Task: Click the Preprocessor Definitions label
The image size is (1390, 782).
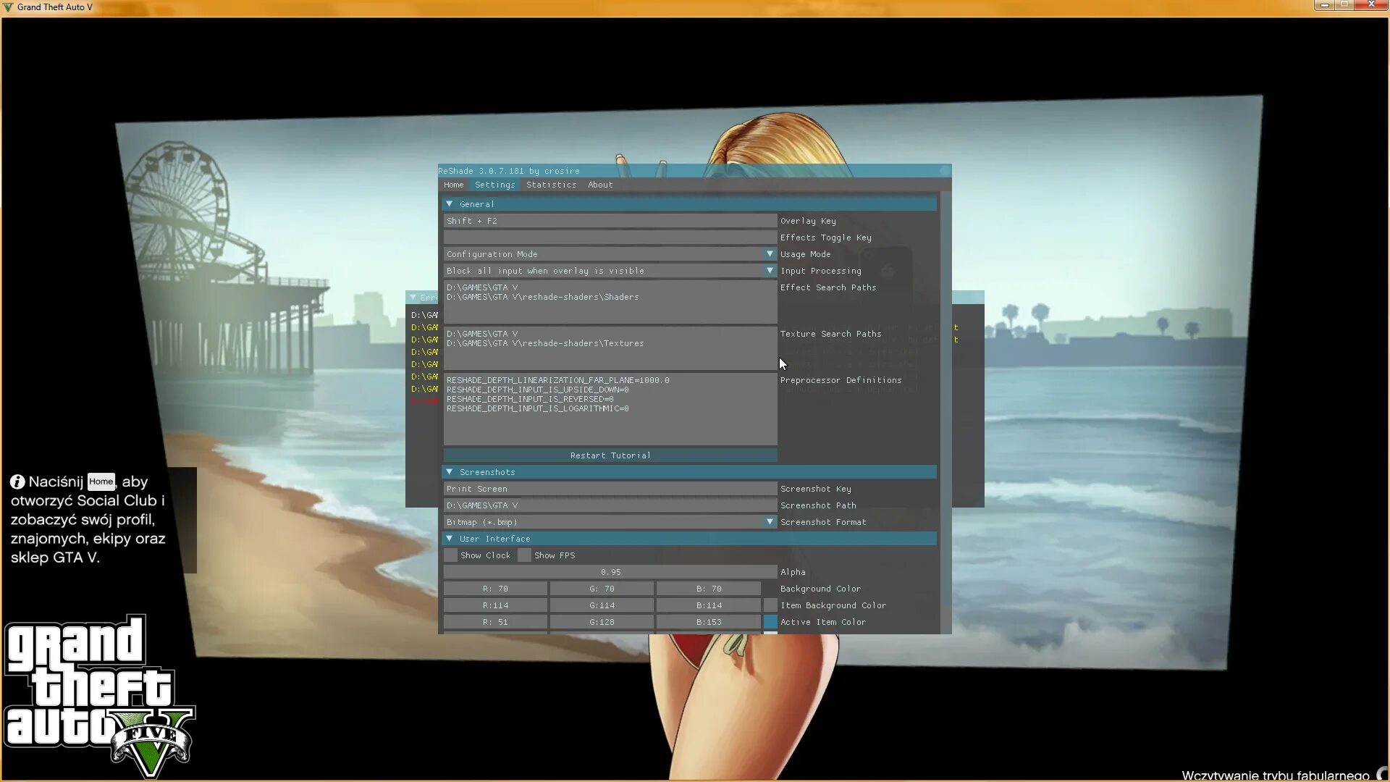Action: pyautogui.click(x=841, y=380)
